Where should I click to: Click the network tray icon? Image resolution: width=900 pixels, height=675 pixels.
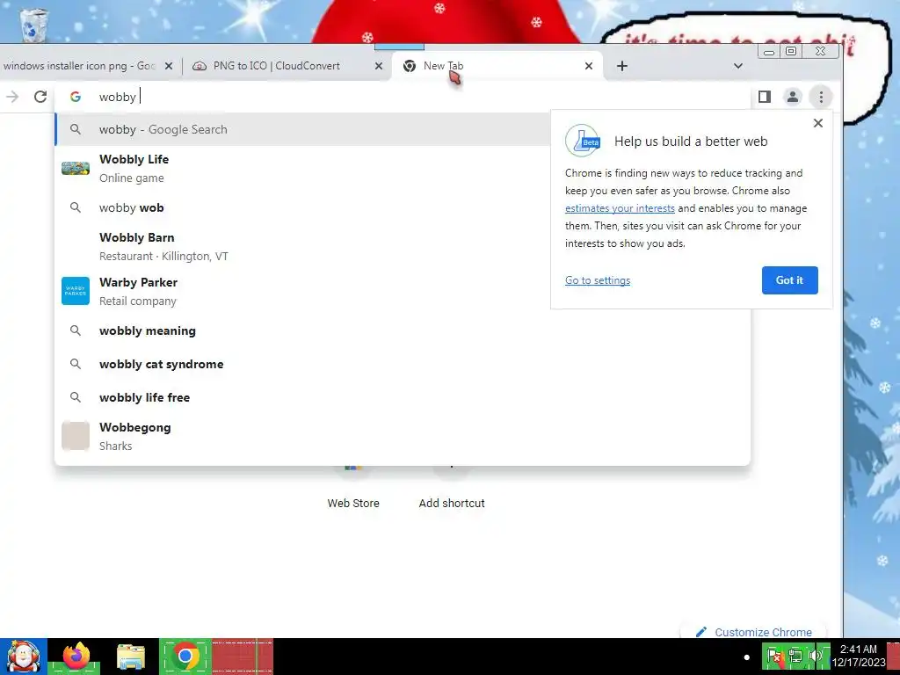pyautogui.click(x=795, y=656)
